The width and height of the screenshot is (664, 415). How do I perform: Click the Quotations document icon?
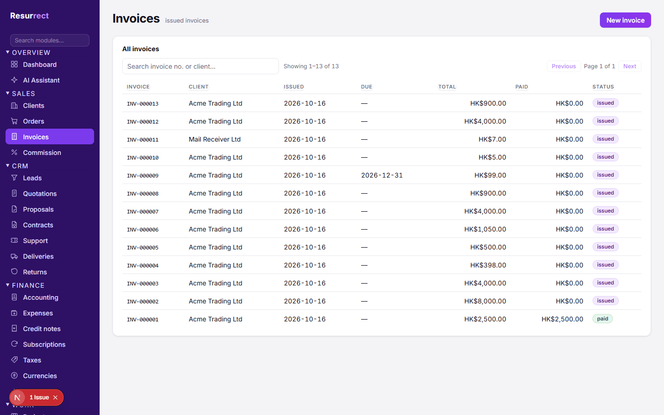(14, 194)
